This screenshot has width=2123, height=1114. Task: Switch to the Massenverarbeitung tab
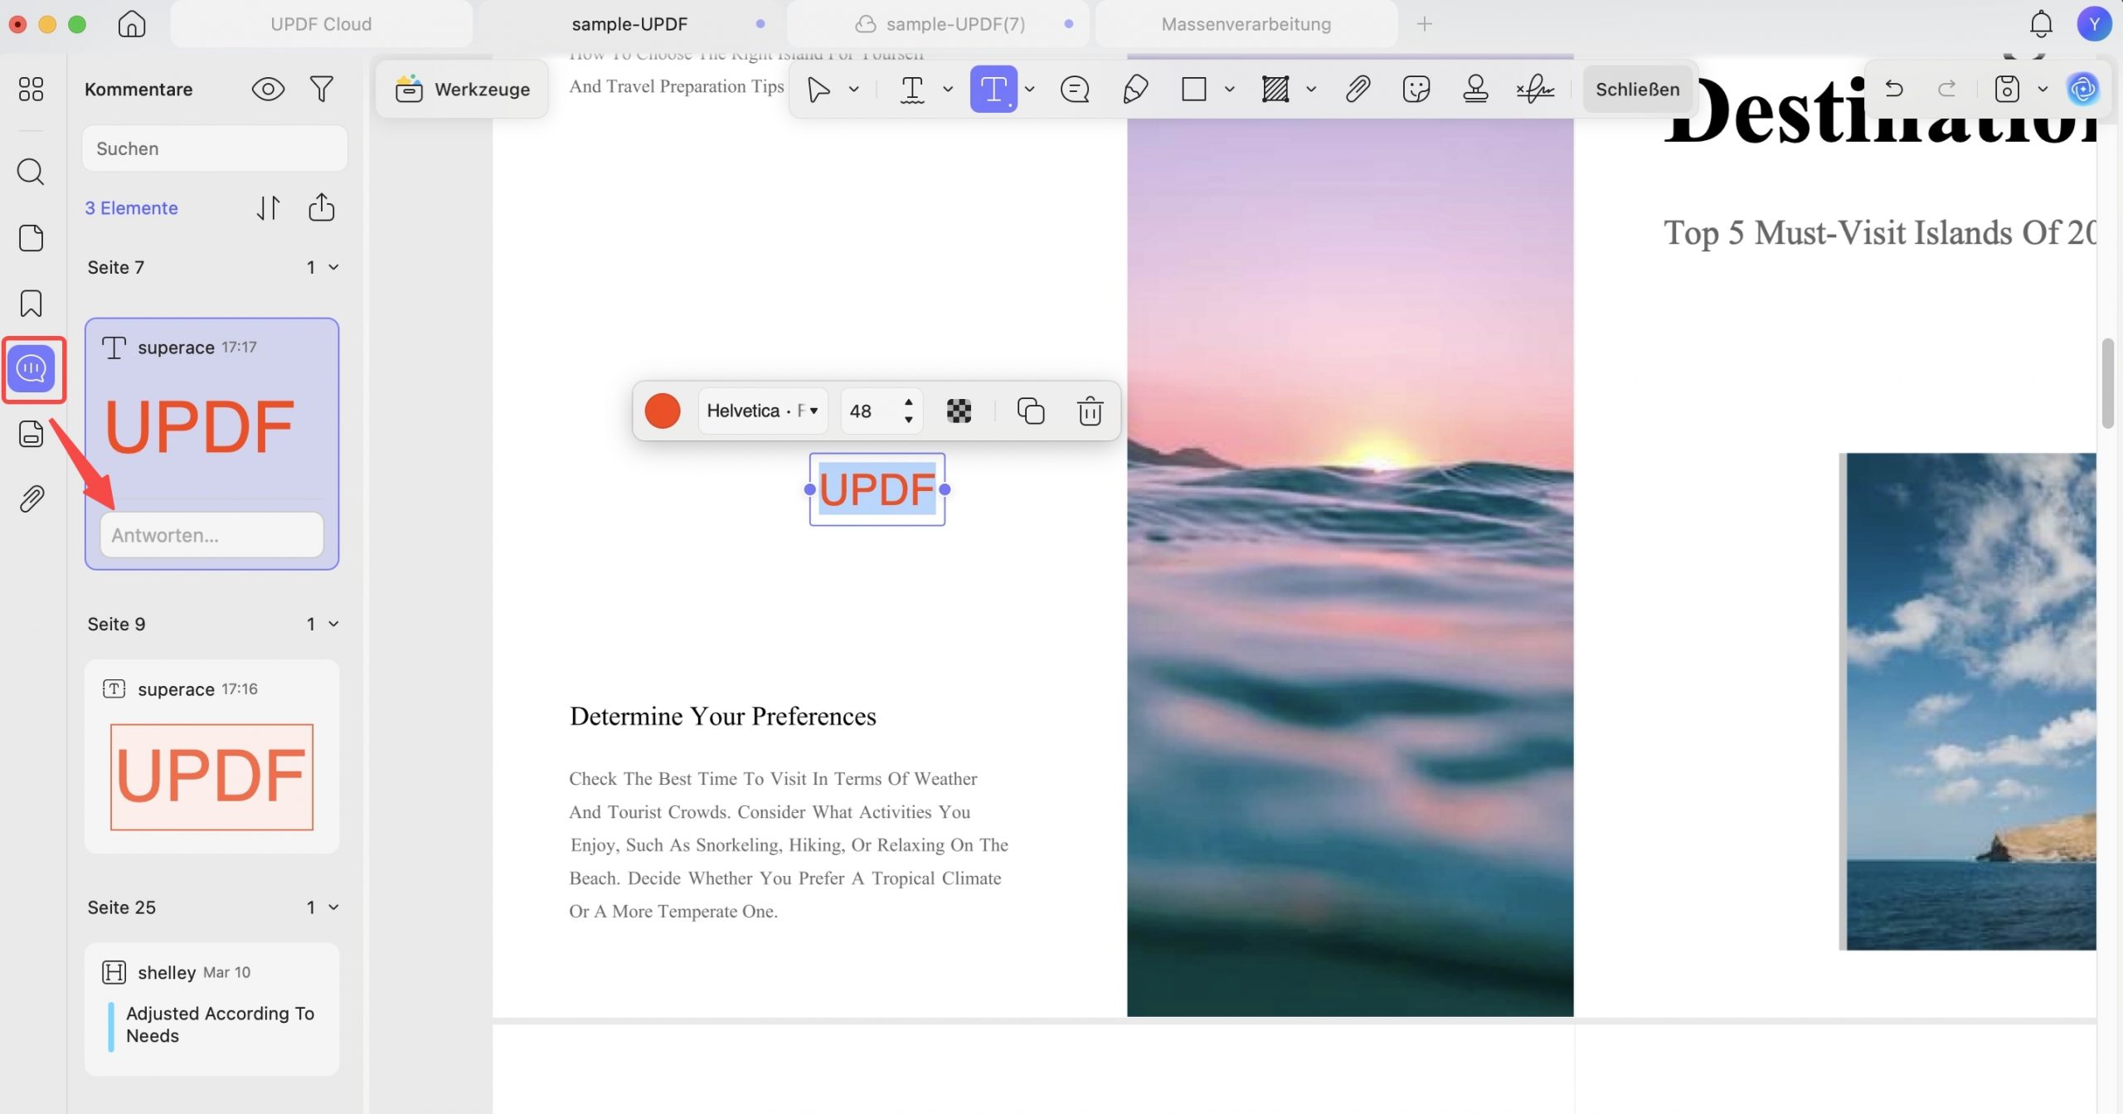tap(1246, 24)
